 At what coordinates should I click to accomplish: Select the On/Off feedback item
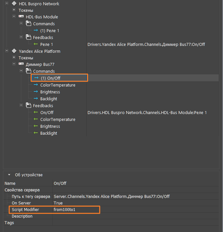47,112
